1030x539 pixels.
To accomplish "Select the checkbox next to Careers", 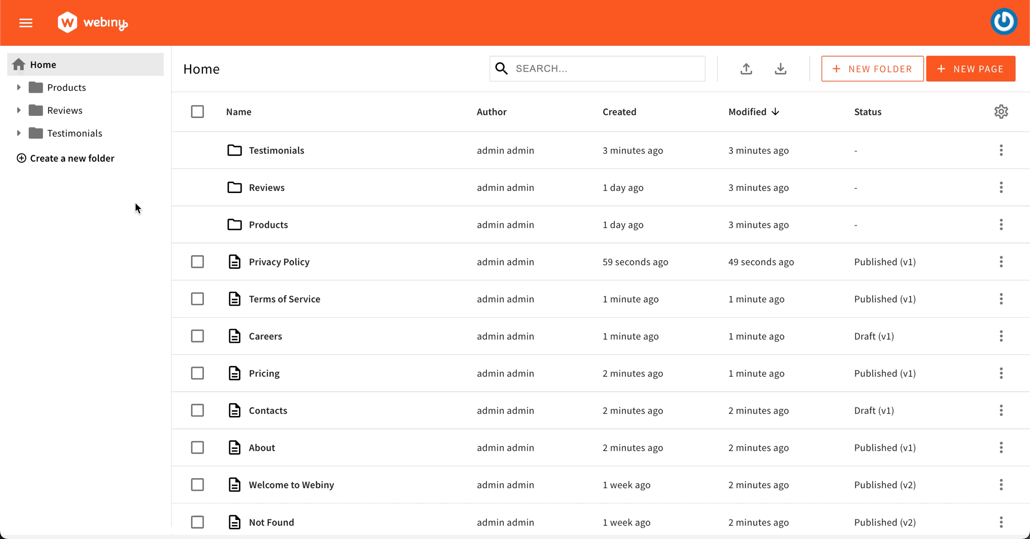I will (197, 336).
